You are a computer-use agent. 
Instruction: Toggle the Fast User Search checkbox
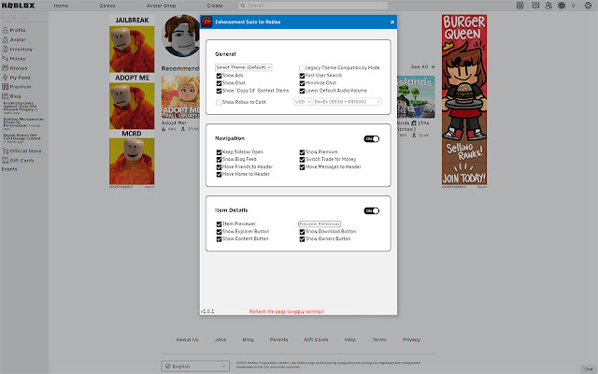(302, 76)
